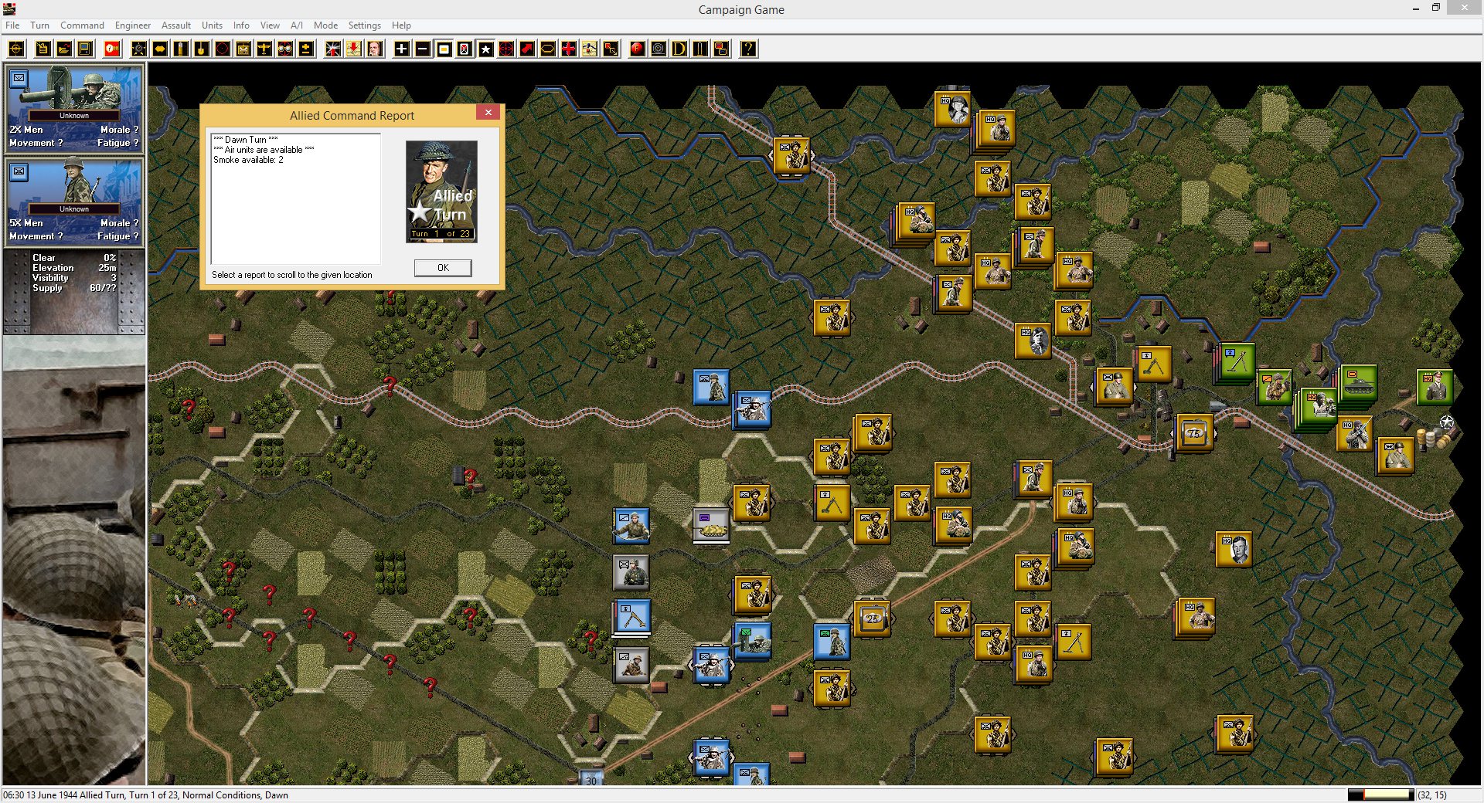The width and height of the screenshot is (1484, 803).
Task: Open the Mode menu
Action: [325, 25]
